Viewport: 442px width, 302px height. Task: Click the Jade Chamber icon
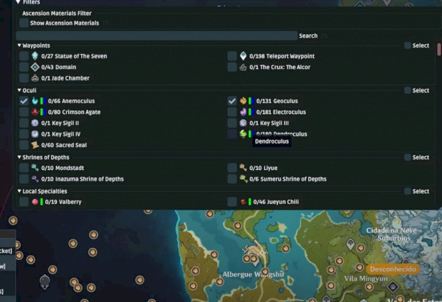[35, 78]
